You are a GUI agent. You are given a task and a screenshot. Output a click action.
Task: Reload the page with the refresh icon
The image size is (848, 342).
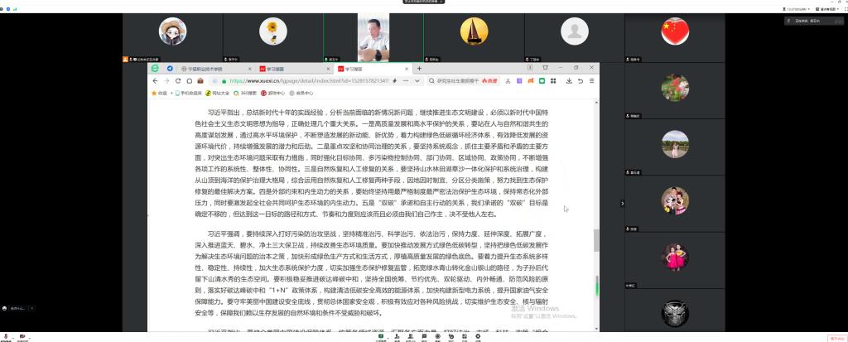tap(179, 81)
